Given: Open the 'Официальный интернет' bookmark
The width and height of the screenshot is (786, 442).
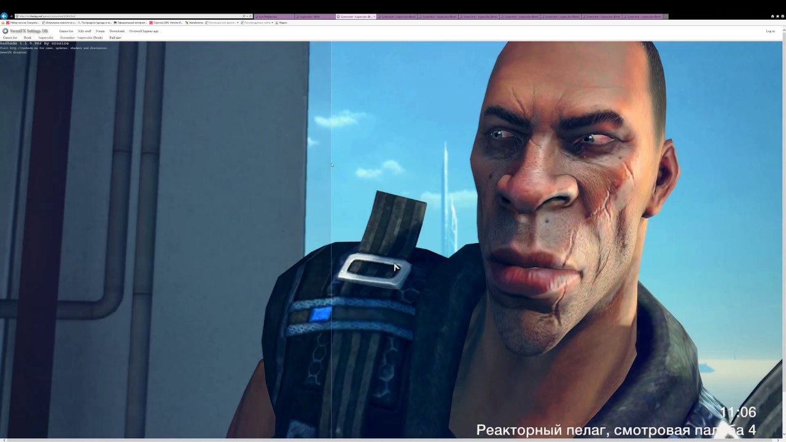Looking at the screenshot, I should click(130, 23).
